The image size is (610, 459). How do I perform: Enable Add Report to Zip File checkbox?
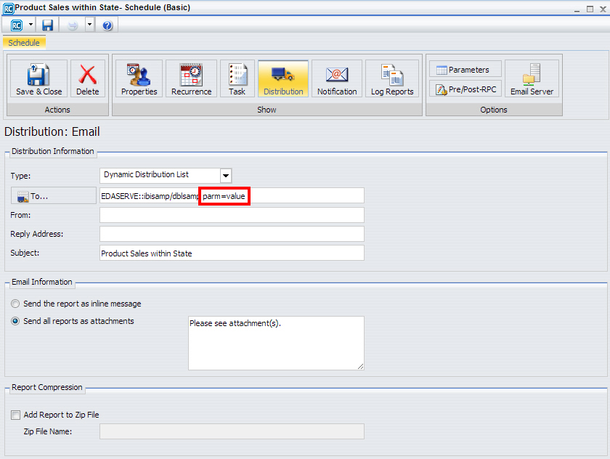point(15,415)
